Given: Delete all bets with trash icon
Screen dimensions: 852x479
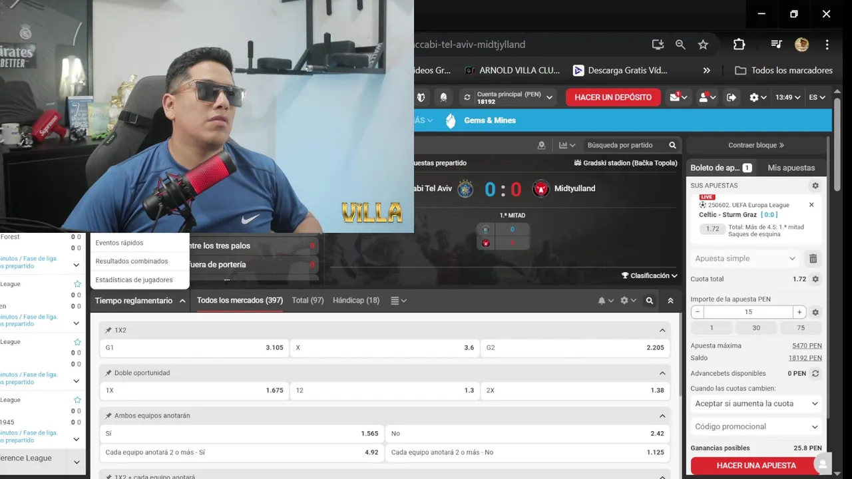Looking at the screenshot, I should (x=813, y=259).
